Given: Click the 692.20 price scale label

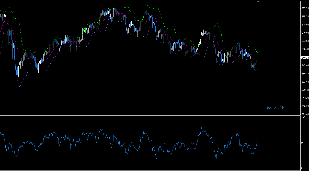Looking at the screenshot, I should click(x=305, y=8).
